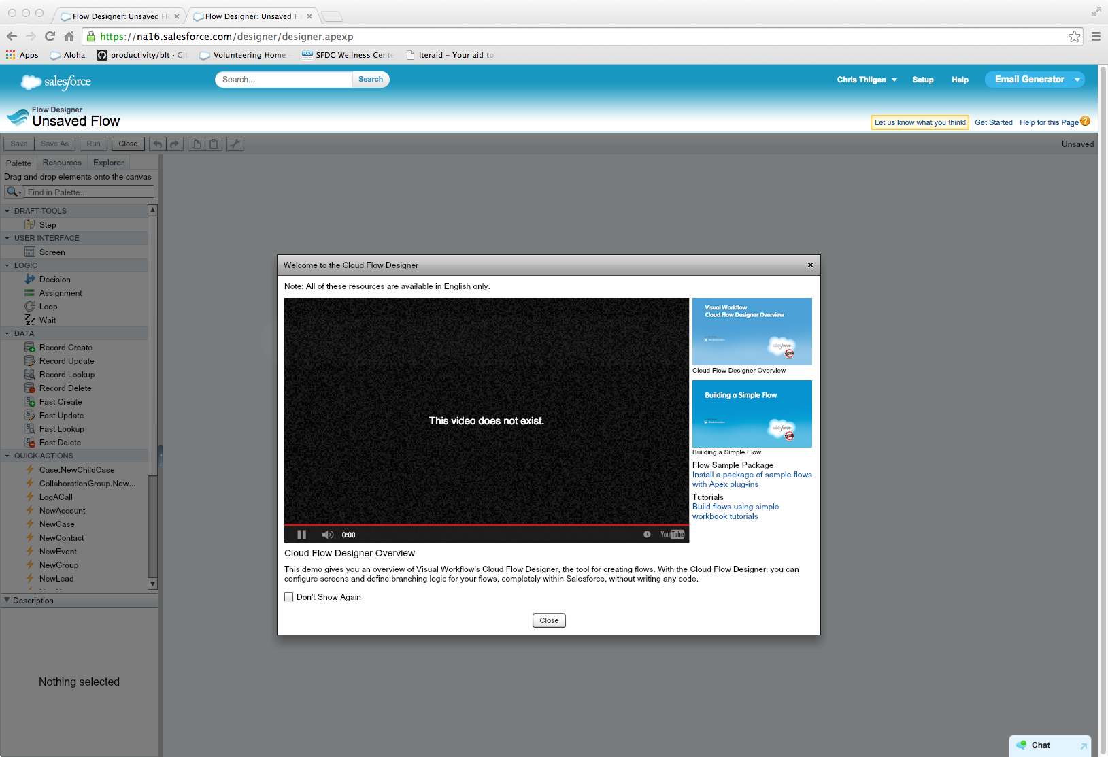Open the Help menu item
Image resolution: width=1108 pixels, height=757 pixels.
click(960, 80)
